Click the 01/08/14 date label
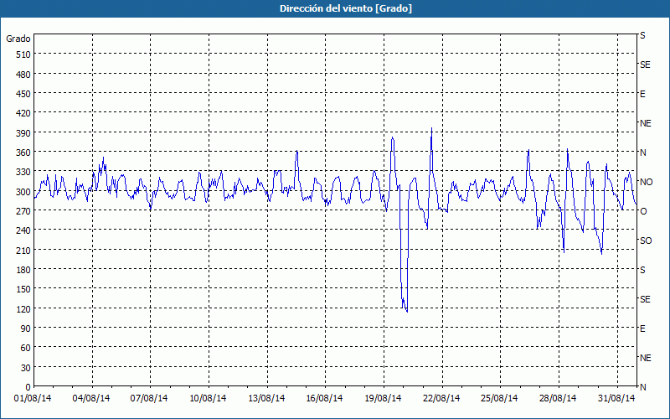The height and width of the screenshot is (419, 670). (33, 399)
